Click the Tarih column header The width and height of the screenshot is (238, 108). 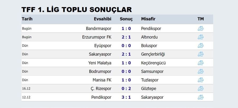click(27, 19)
